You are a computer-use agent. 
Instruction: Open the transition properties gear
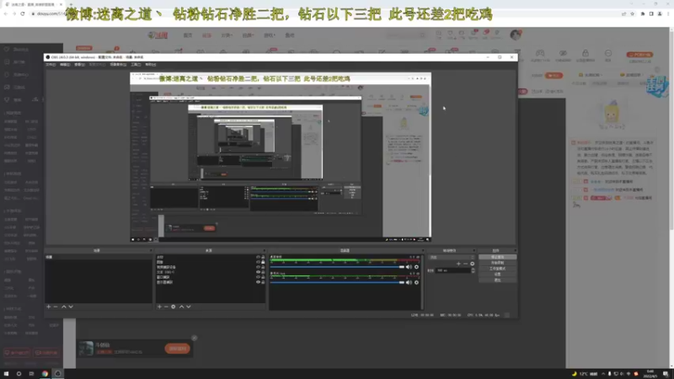pyautogui.click(x=472, y=264)
